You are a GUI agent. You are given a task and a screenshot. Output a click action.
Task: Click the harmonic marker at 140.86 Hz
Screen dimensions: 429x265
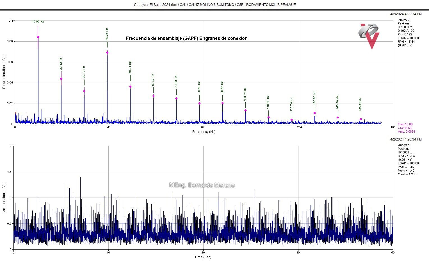tap(337, 117)
